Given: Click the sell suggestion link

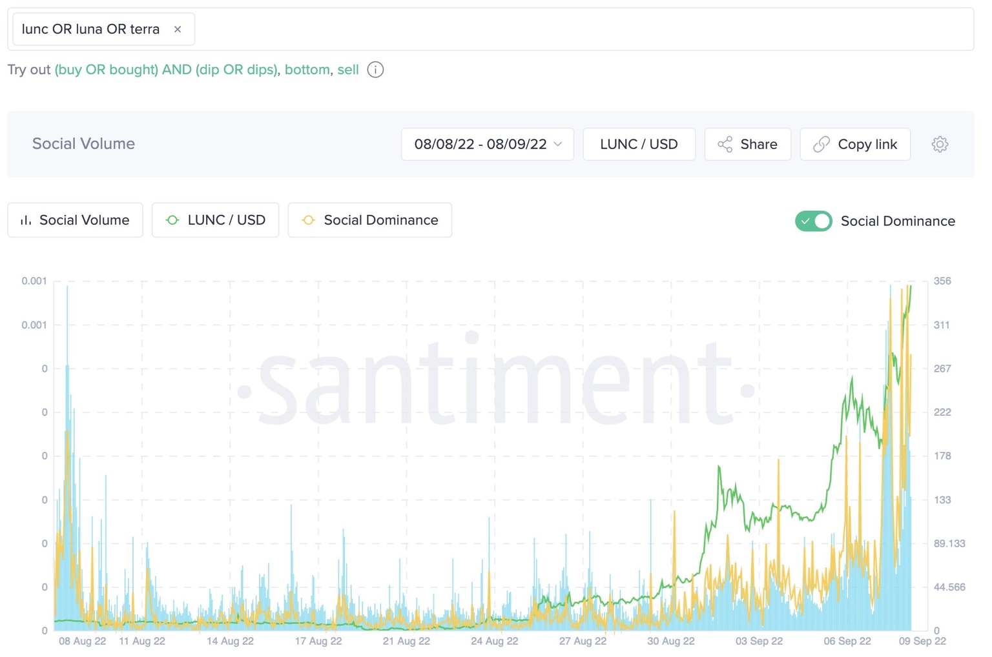Looking at the screenshot, I should click(348, 70).
